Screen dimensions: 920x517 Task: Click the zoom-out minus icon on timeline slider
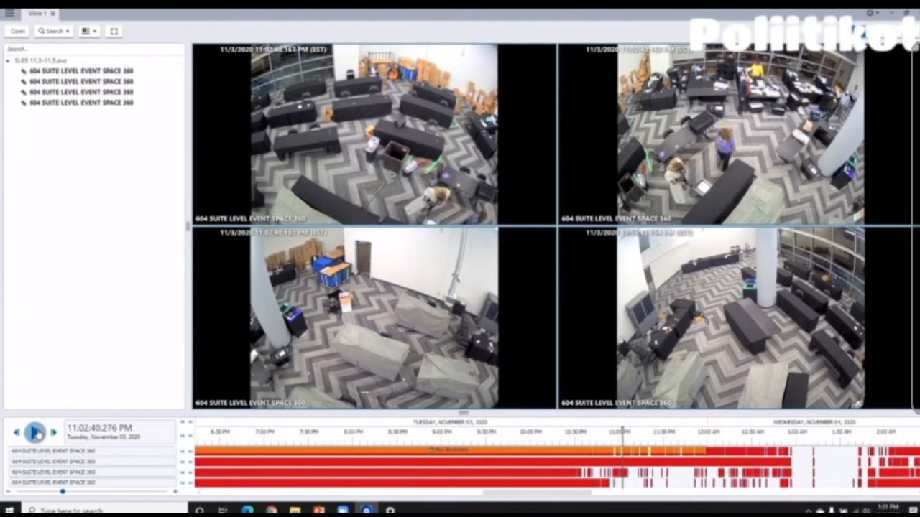pos(9,491)
